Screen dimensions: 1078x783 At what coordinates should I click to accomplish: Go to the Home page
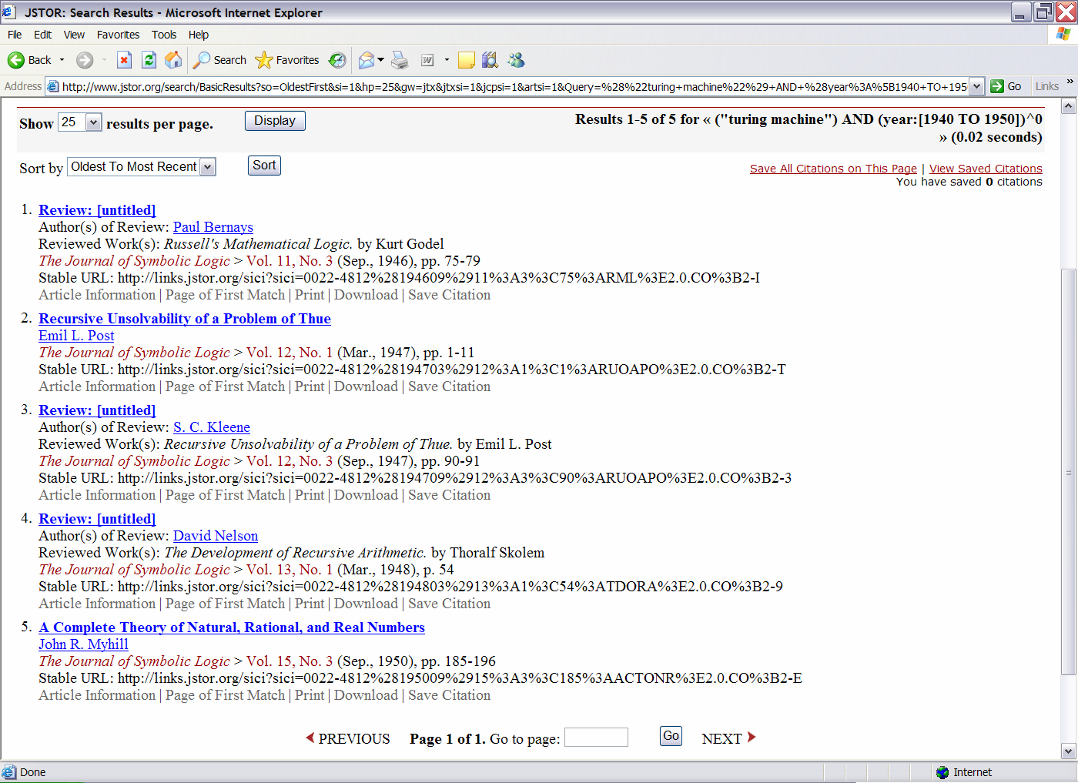pyautogui.click(x=174, y=60)
